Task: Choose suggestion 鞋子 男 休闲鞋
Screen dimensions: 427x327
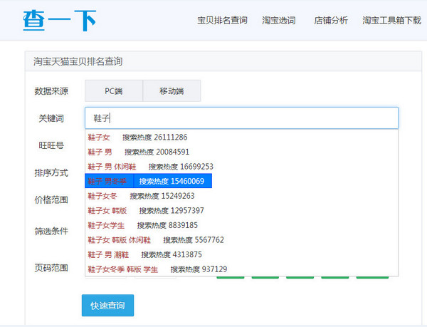Action: [241, 167]
